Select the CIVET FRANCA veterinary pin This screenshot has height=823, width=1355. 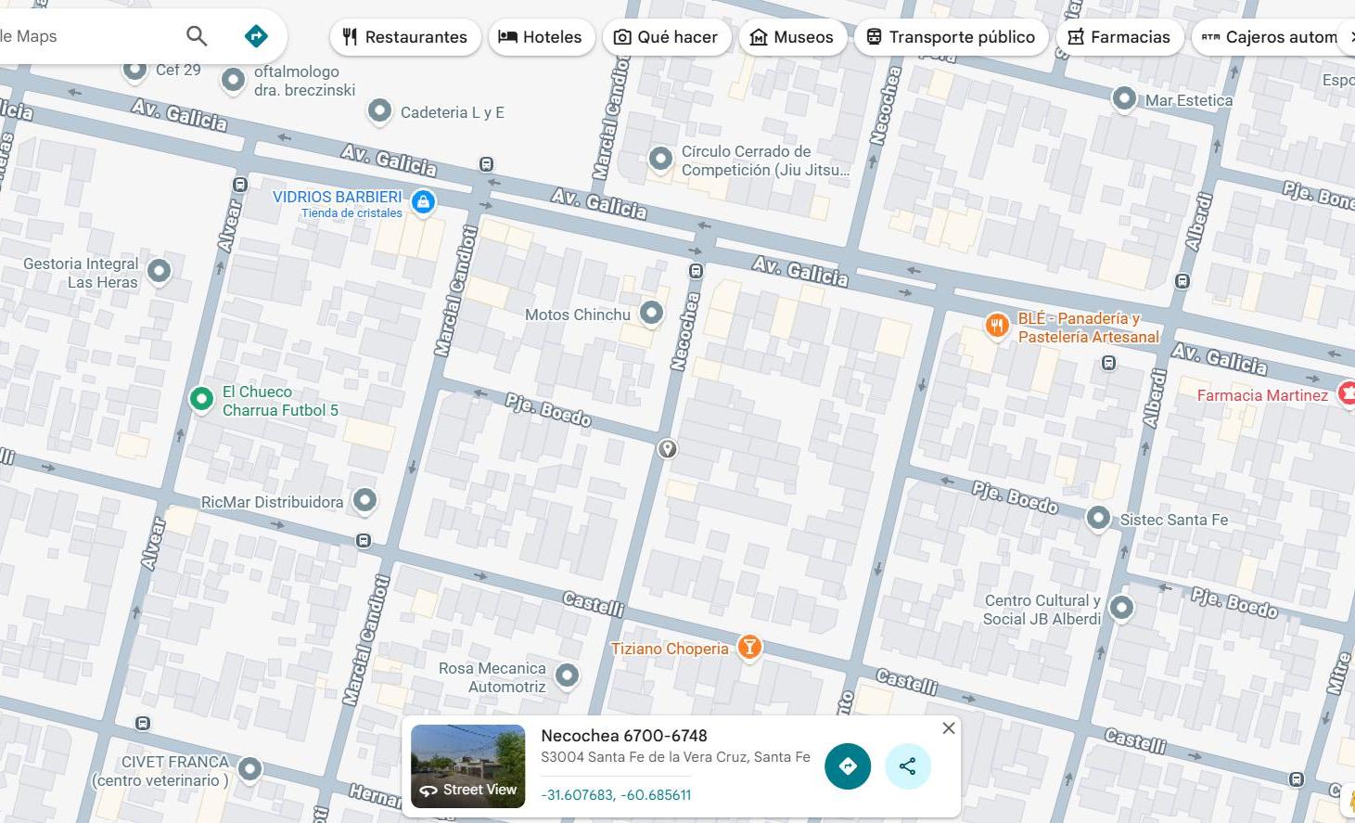tap(249, 768)
